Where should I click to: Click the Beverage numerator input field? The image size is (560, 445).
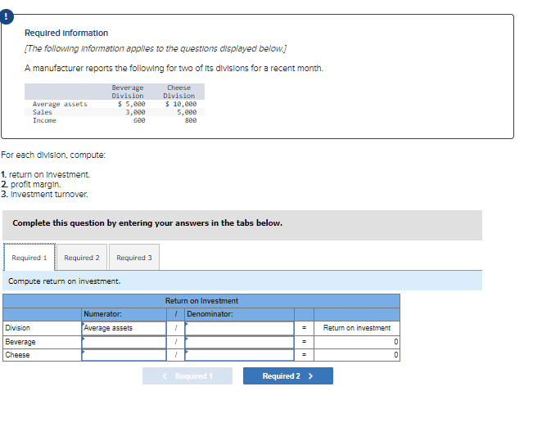[x=124, y=342]
